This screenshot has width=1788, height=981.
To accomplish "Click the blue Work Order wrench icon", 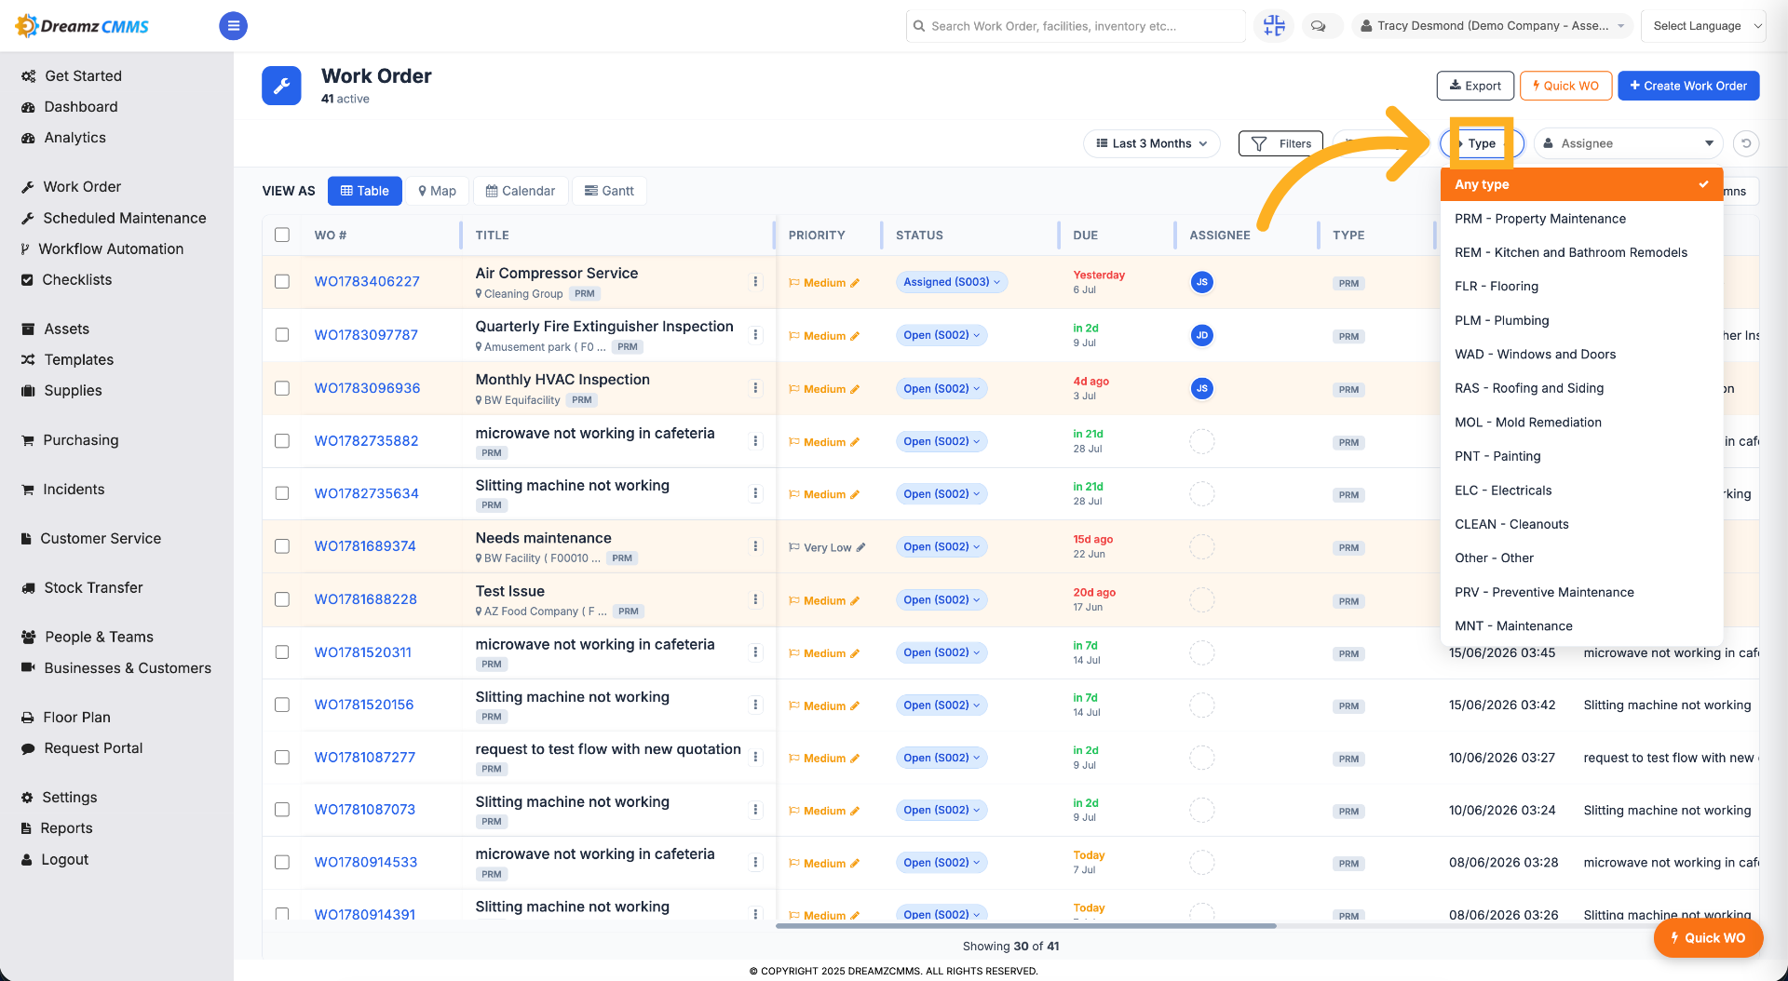I will click(281, 86).
